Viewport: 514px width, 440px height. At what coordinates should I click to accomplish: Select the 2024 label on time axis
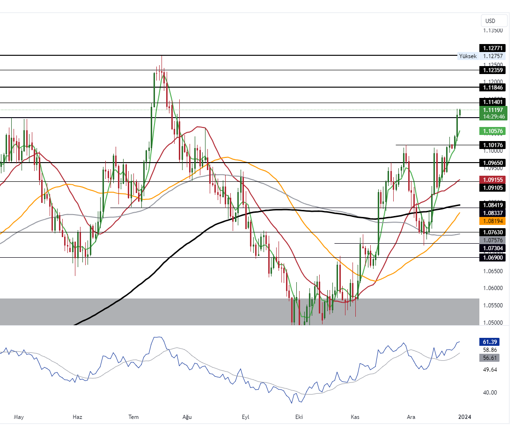click(x=464, y=417)
